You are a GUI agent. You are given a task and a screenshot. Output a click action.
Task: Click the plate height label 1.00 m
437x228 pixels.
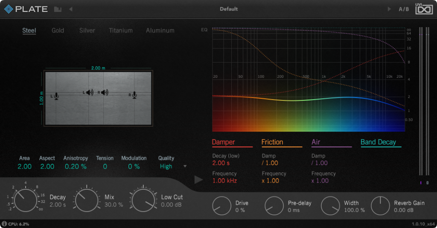(41, 98)
